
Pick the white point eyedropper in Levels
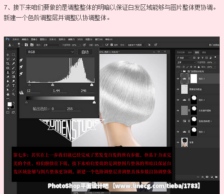(21, 74)
